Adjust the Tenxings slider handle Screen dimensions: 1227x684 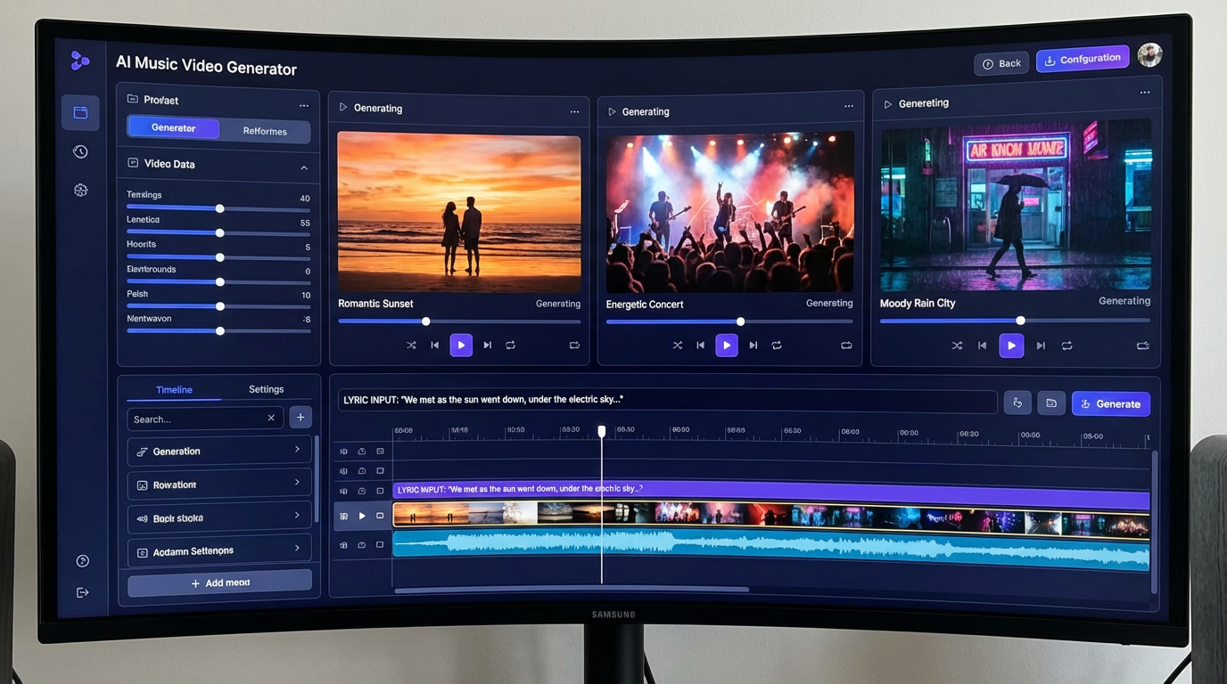219,208
